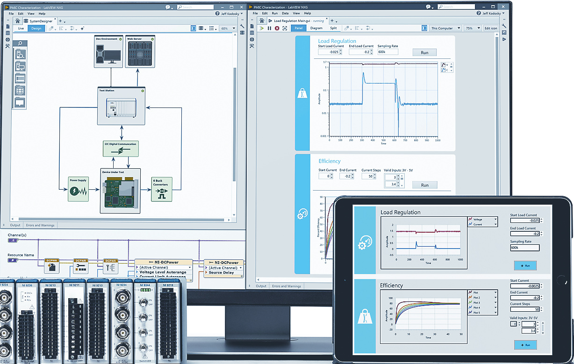Viewport: 574px width, 364px height.
Task: Open the project files icon in left window sidebar
Action: [x=8, y=26]
